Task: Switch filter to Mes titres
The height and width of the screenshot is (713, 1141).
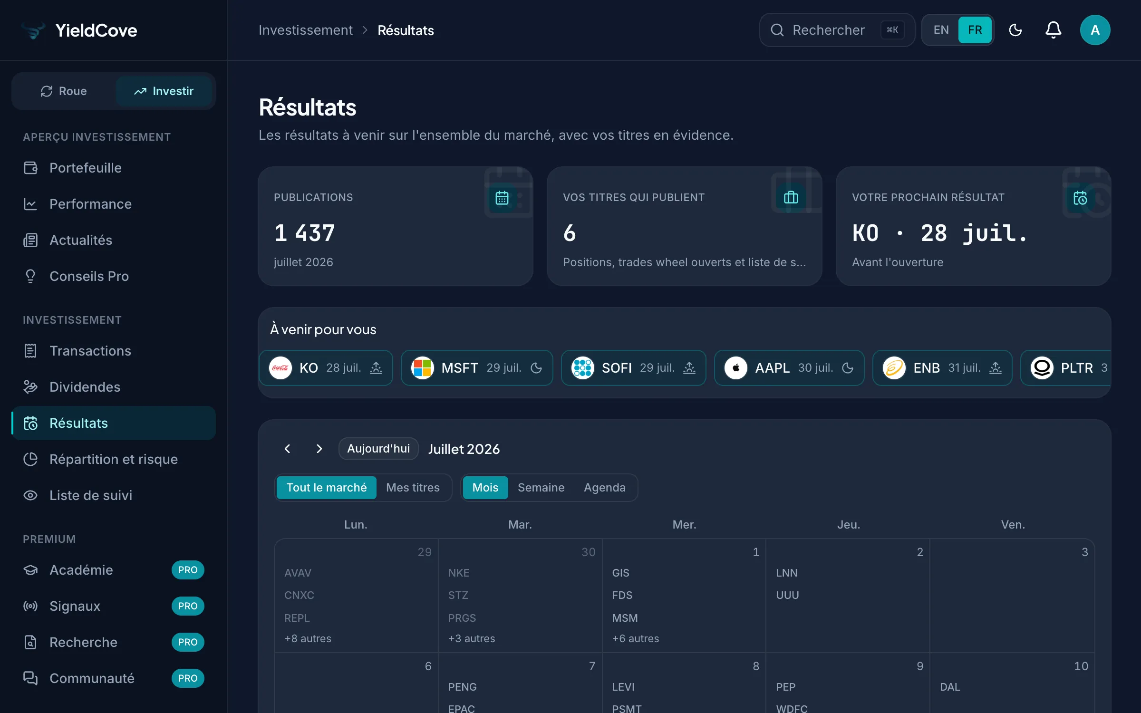Action: coord(413,487)
